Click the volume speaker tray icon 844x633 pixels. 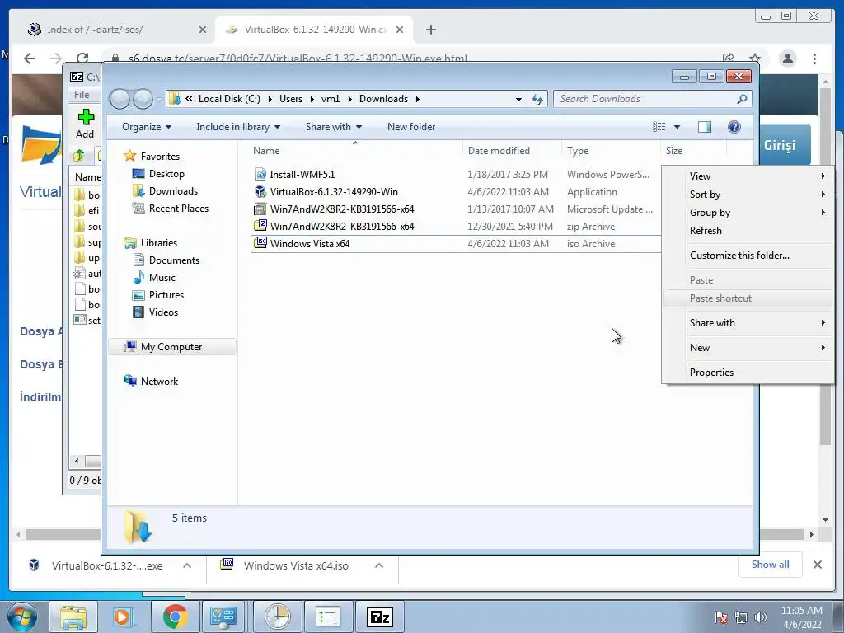[x=761, y=617]
